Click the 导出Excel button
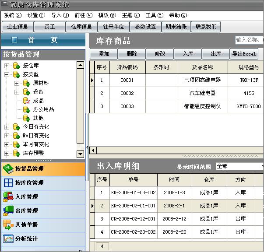Image resolution: width=264 pixels, height=252 pixels. [244, 54]
